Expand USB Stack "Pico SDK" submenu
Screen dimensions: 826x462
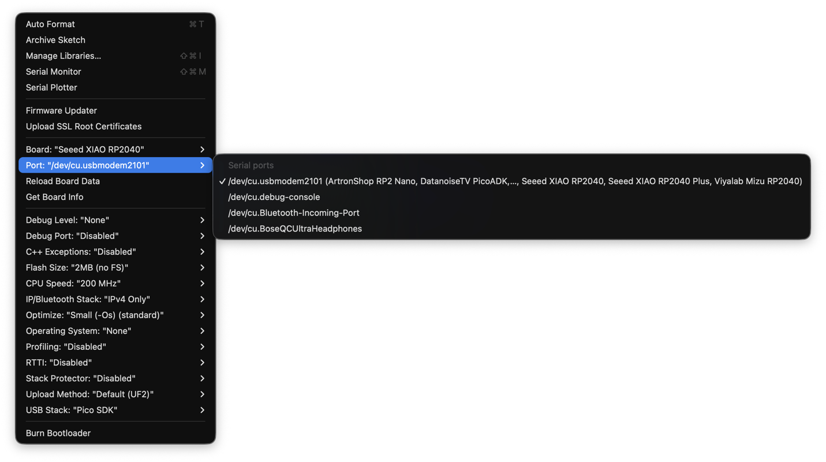[115, 410]
